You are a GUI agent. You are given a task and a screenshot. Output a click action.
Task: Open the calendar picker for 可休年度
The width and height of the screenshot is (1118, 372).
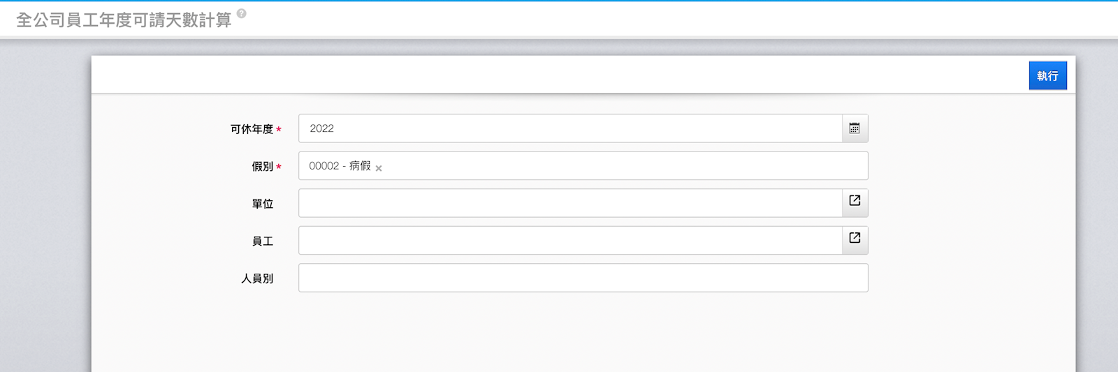click(855, 128)
